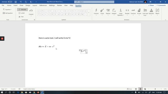168x94 pixels.
Task: Switch to Web Layout view
Action: point(145,89)
